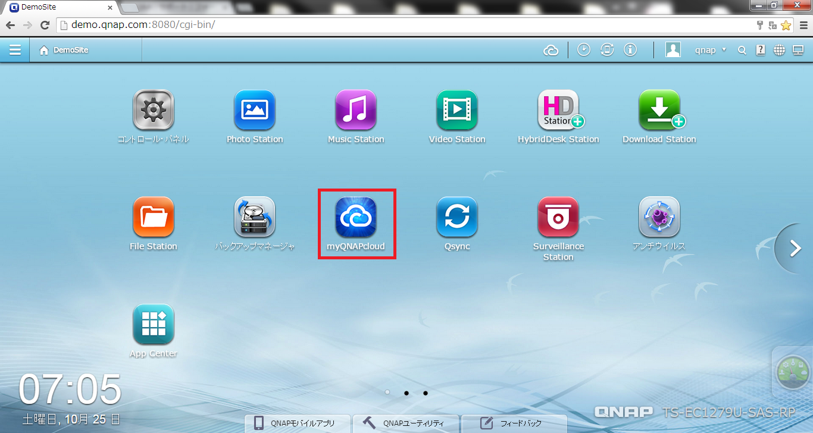The width and height of the screenshot is (813, 433).
Task: Bookmark page with star icon
Action: [786, 25]
